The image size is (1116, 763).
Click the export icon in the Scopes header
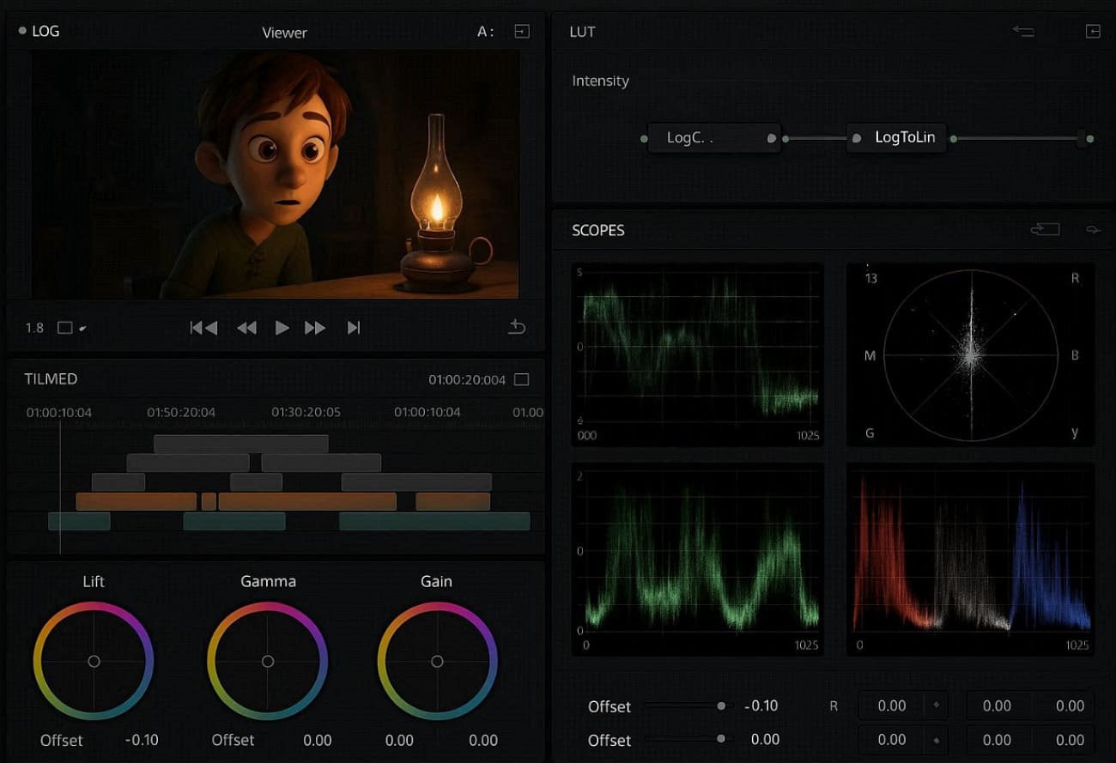coord(1045,229)
